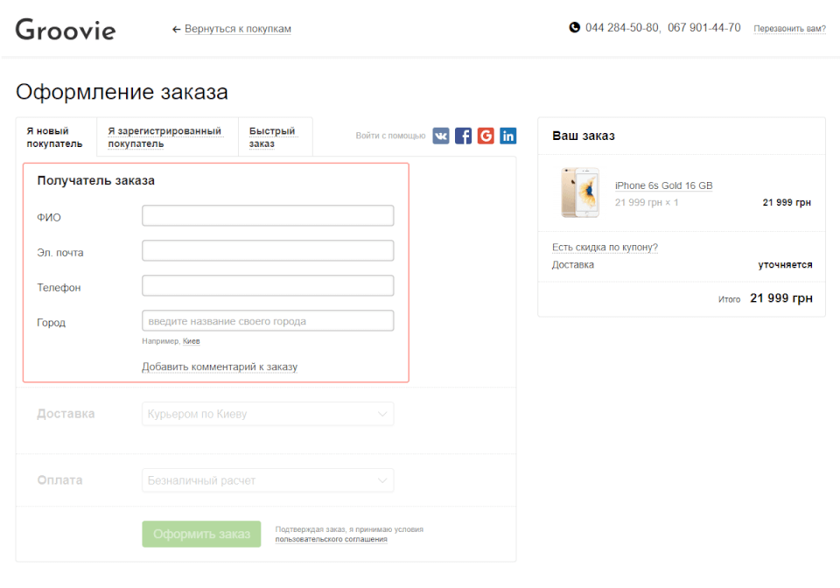This screenshot has height=588, width=840.
Task: Open 'Я зарегистрированный покупатель' tab
Action: (x=165, y=137)
